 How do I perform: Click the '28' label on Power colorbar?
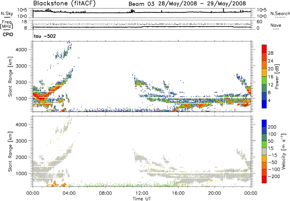point(270,53)
